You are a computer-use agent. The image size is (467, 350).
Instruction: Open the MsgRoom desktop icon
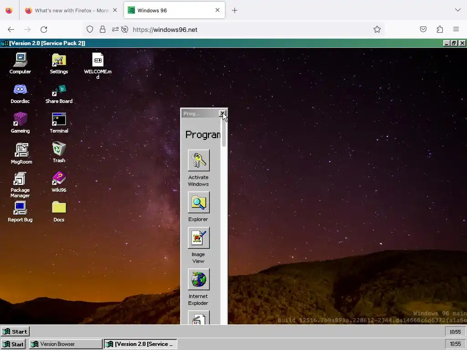(x=21, y=153)
